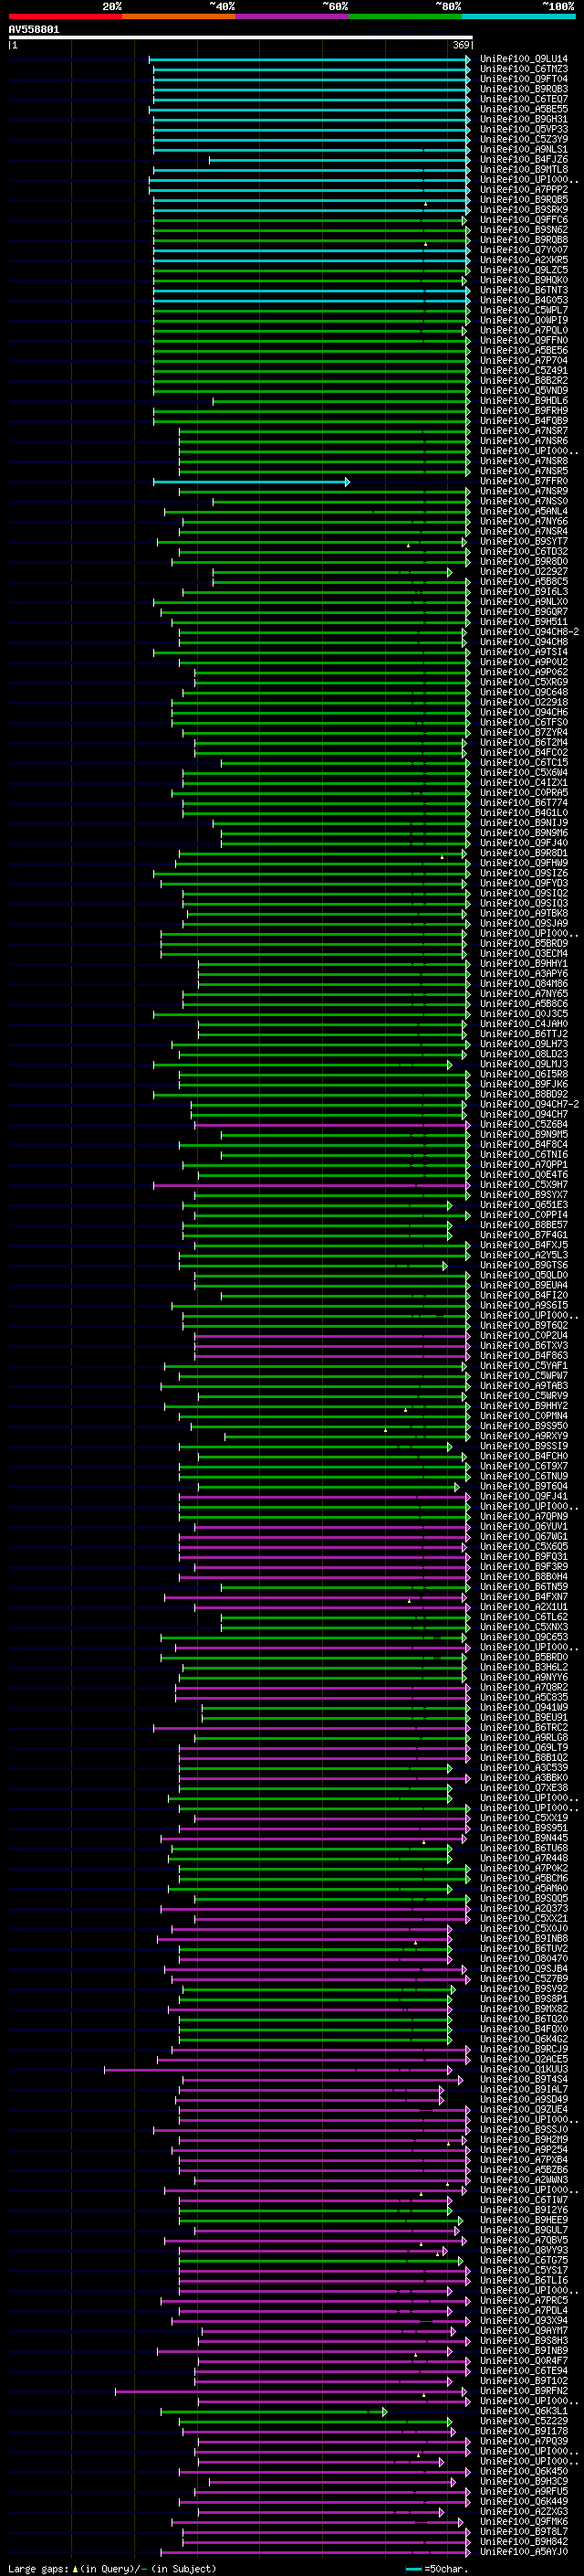Click label UniRef100_C5WPL7
This screenshot has width=584, height=2576.
(x=524, y=310)
